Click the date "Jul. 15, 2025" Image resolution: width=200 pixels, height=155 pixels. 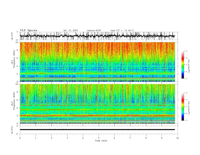click(70, 30)
